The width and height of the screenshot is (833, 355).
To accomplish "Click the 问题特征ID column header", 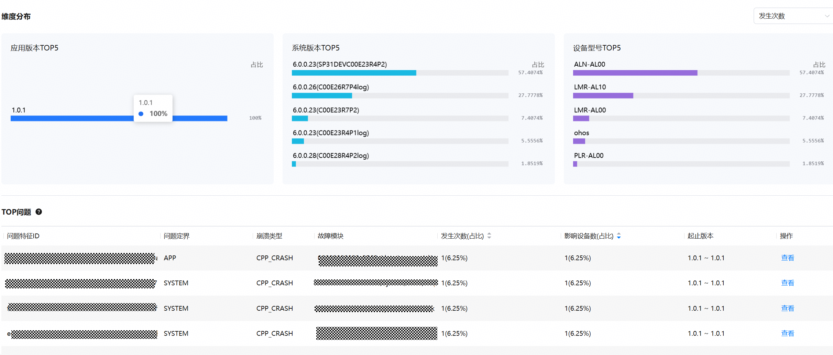I will click(x=23, y=236).
